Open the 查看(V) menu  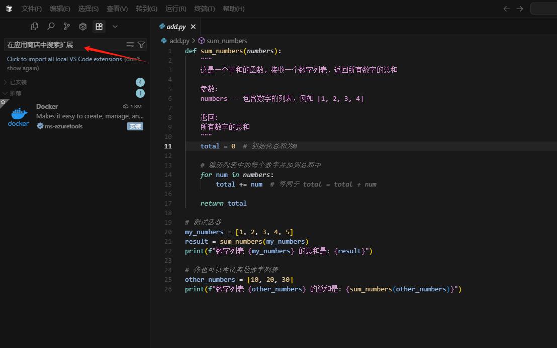[x=117, y=9]
